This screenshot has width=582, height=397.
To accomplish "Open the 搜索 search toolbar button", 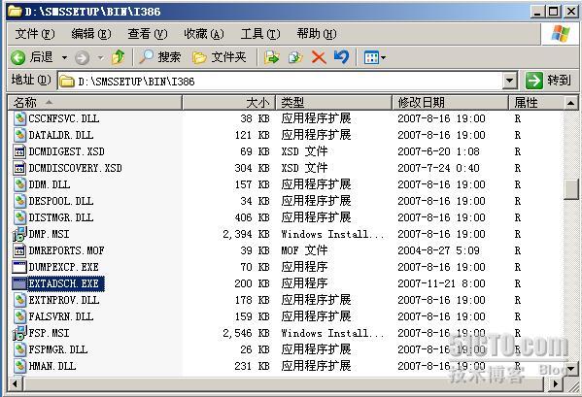I will click(x=160, y=57).
